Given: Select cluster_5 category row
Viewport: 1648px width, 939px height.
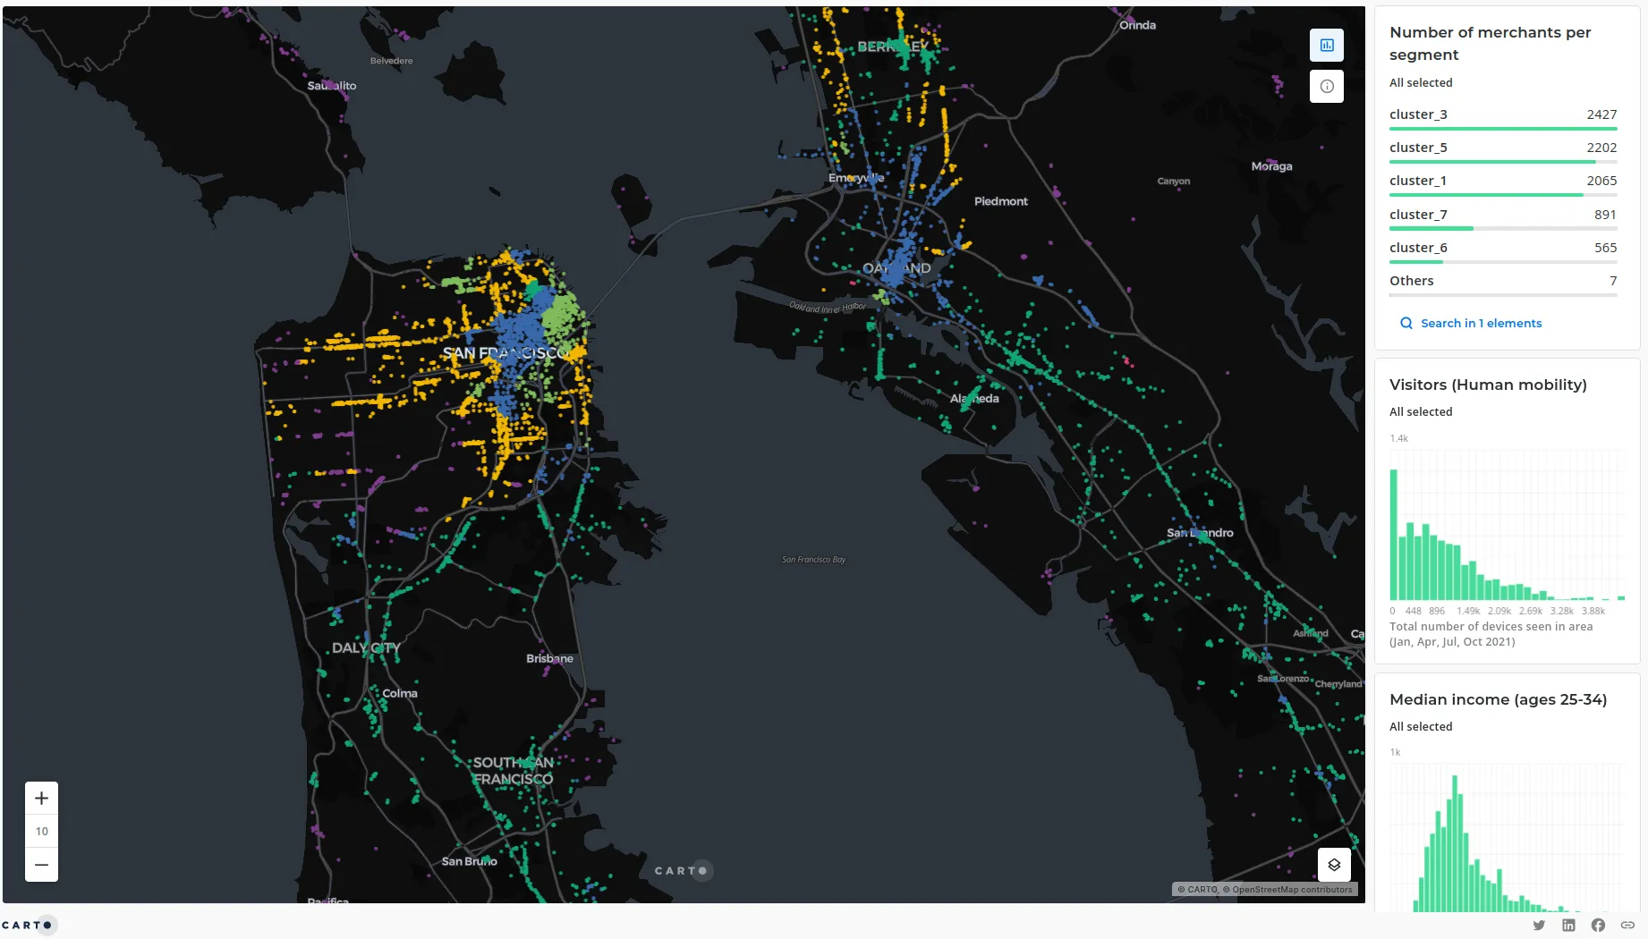Looking at the screenshot, I should (x=1502, y=148).
